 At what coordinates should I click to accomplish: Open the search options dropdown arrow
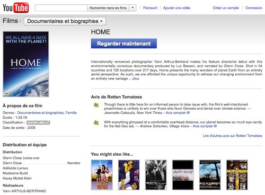(x=132, y=8)
